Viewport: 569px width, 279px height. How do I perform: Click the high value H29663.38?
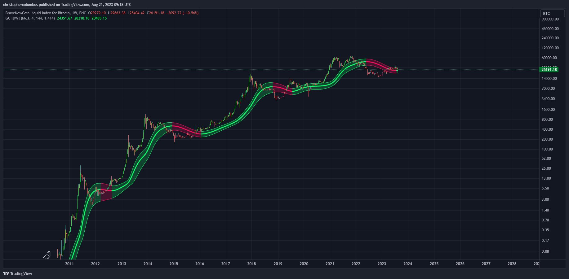point(117,13)
